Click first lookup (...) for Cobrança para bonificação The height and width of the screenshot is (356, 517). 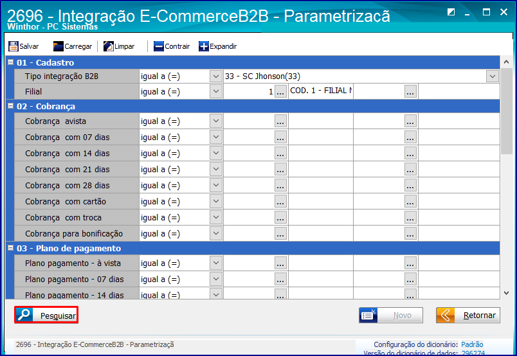click(x=280, y=234)
